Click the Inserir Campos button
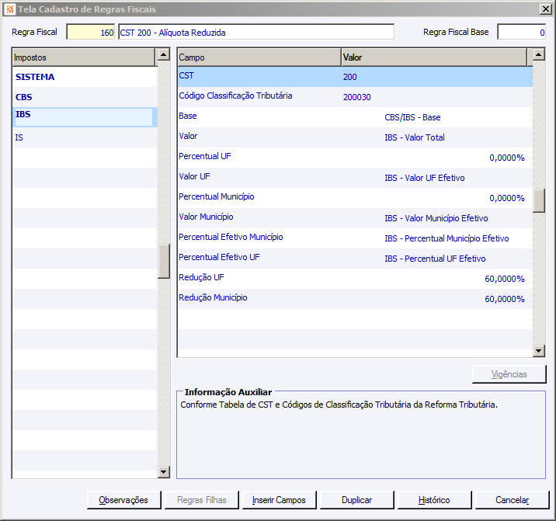 [279, 500]
